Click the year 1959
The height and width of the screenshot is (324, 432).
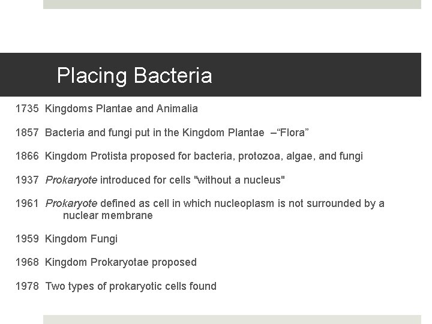pyautogui.click(x=27, y=239)
